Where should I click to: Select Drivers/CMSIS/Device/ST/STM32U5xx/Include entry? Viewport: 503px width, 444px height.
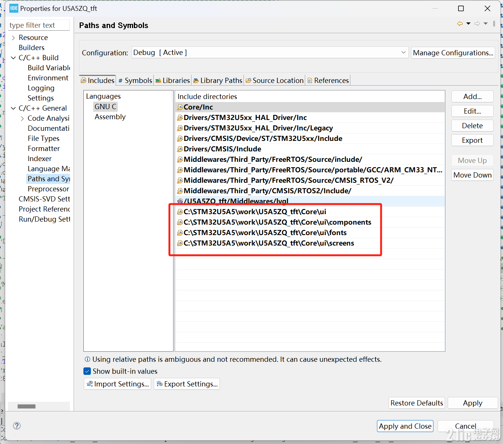[310, 139]
